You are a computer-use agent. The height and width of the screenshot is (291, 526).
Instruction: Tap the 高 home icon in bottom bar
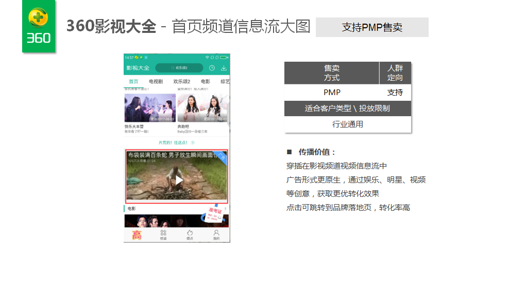(137, 235)
